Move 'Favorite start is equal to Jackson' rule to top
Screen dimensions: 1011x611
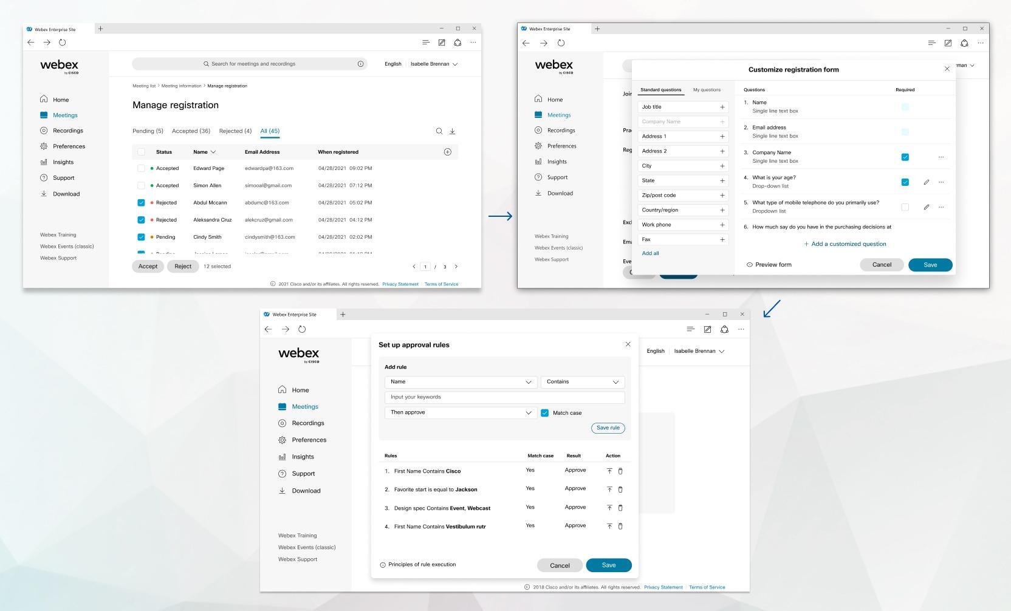pyautogui.click(x=609, y=490)
